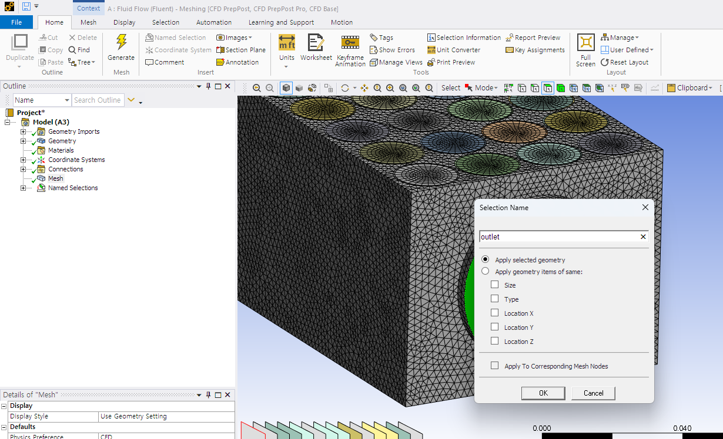Screen dimensions: 723x439
Task: Select the Mesh item in the outline
Action: pos(55,178)
